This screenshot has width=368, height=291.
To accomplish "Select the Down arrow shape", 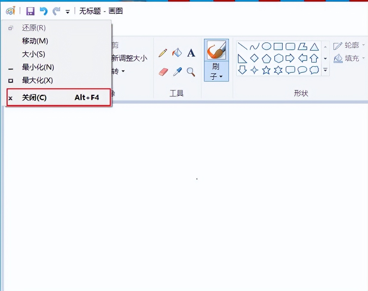I will click(242, 70).
